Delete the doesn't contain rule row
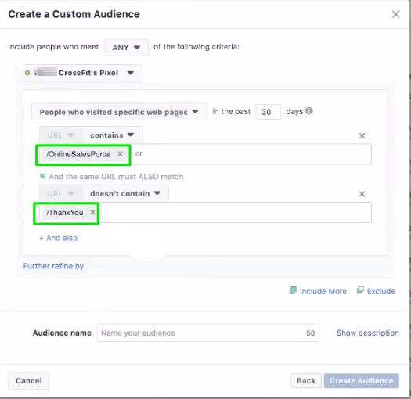The height and width of the screenshot is (399, 411). pyautogui.click(x=362, y=194)
